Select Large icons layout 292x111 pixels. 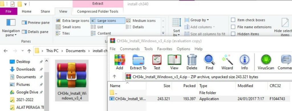[108, 20]
